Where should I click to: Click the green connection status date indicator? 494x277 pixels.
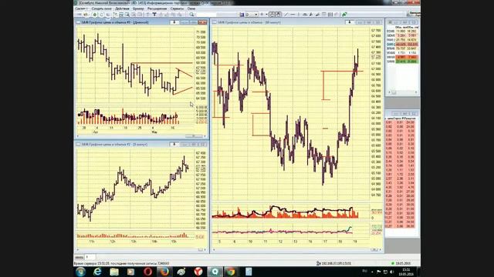(401, 263)
